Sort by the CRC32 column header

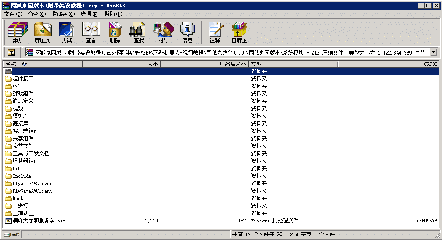[x=389, y=64]
